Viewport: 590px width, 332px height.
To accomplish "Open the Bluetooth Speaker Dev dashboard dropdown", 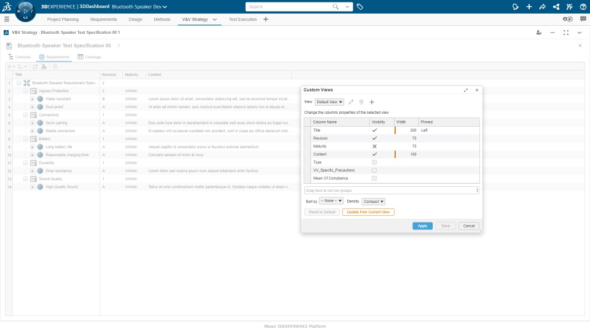I will (x=140, y=7).
